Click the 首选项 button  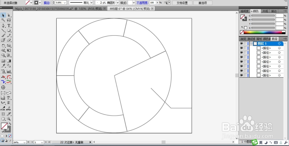click(203, 3)
